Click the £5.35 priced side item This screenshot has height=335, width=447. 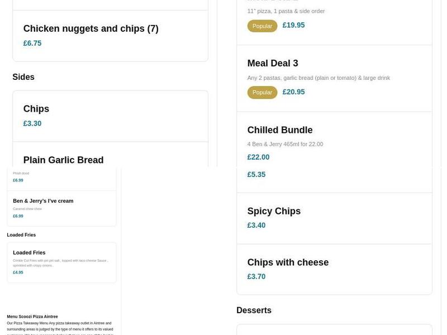coord(256,175)
